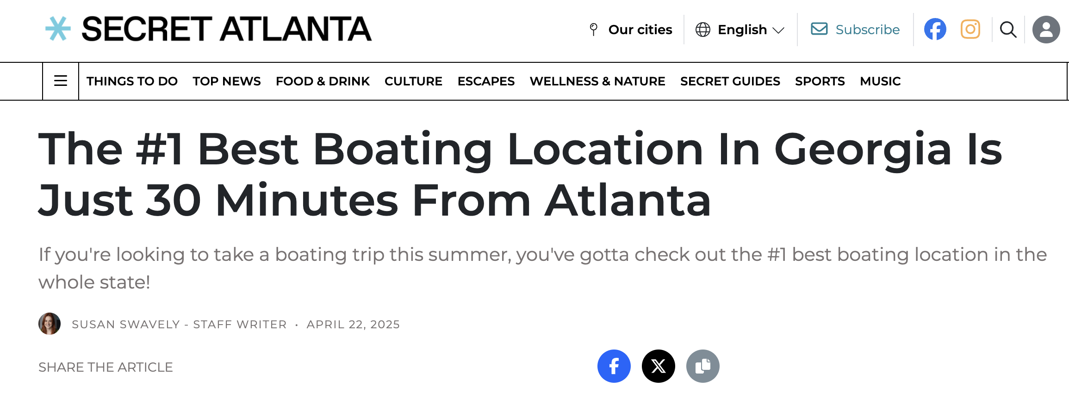Share the article on Facebook
Viewport: 1069px width, 398px height.
(614, 366)
